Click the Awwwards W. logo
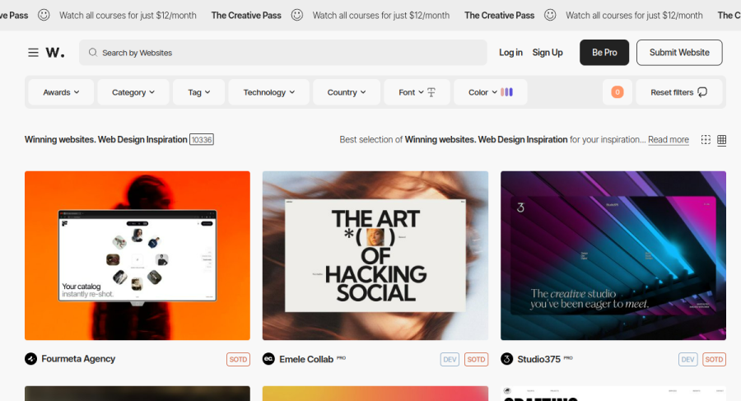Screen dimensions: 741x401 (x=55, y=53)
